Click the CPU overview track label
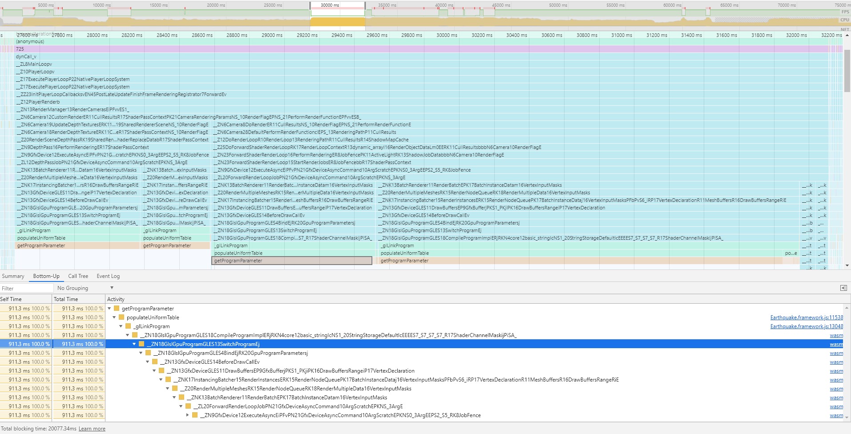This screenshot has width=851, height=434. (845, 20)
